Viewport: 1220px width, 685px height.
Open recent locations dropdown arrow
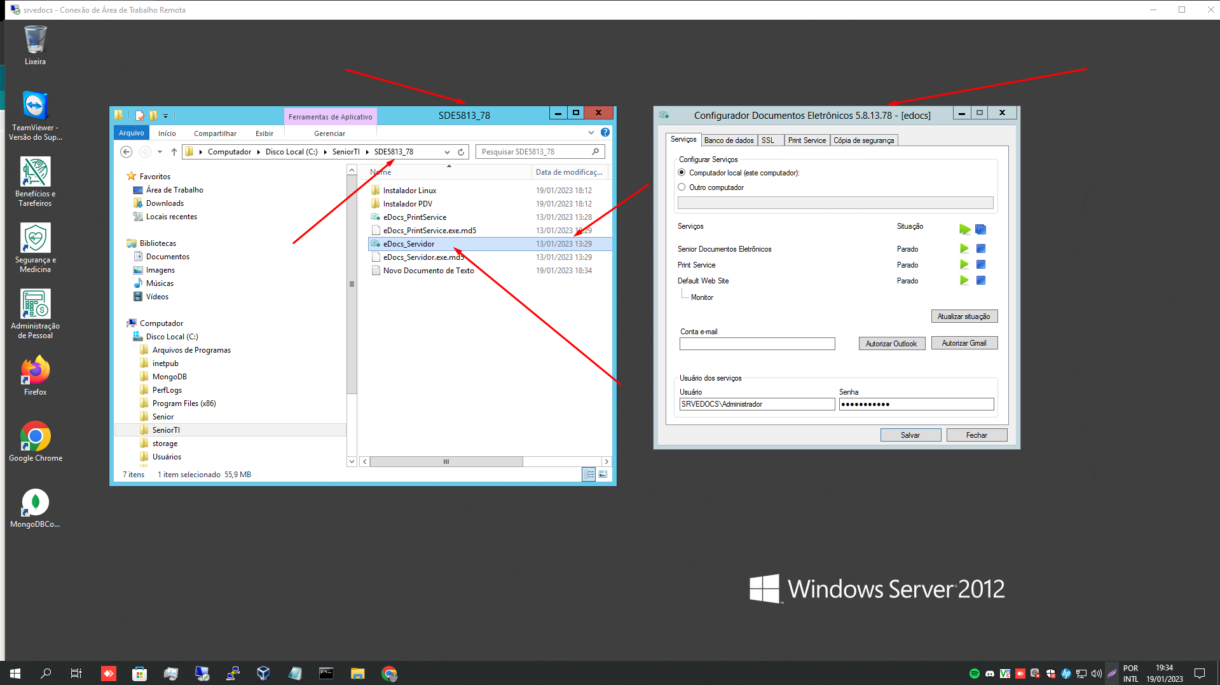click(160, 152)
